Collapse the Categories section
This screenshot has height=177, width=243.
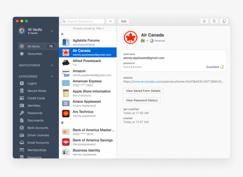[52, 76]
